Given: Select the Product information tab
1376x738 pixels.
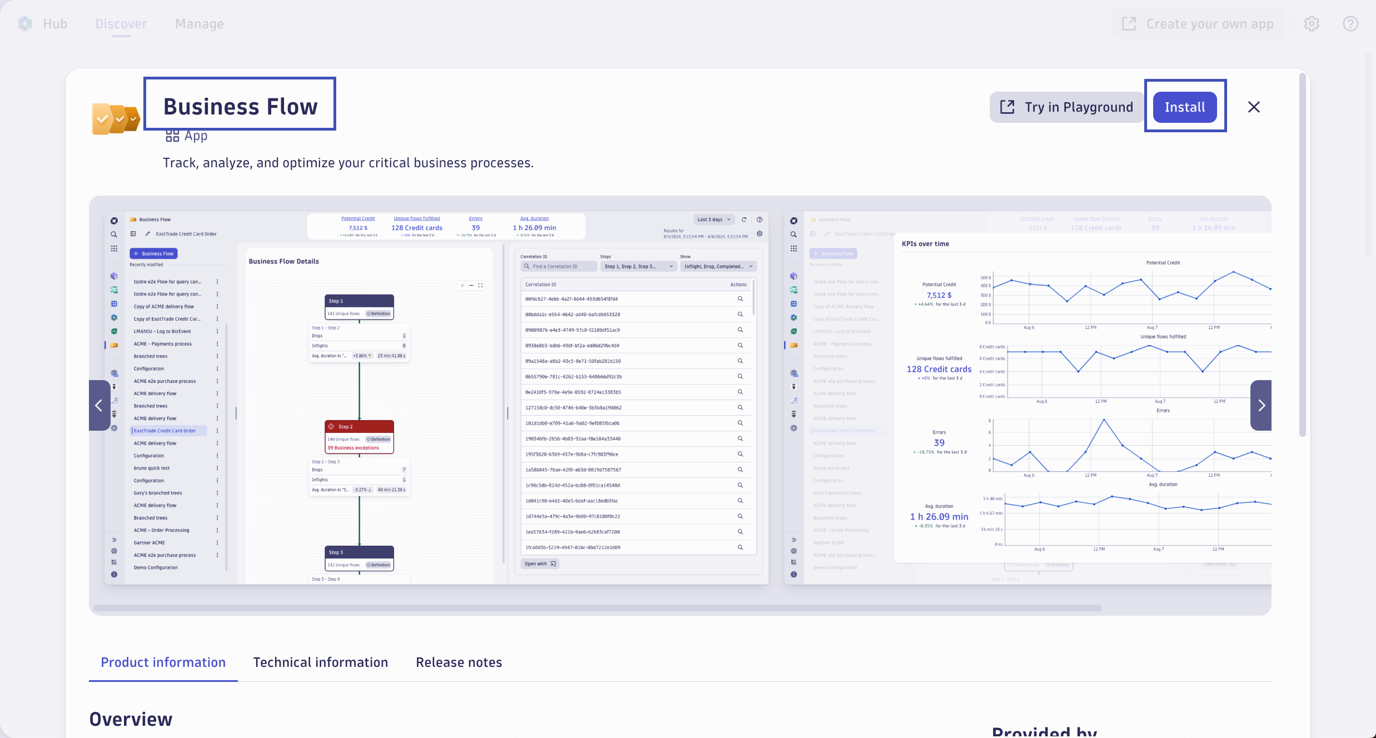Looking at the screenshot, I should coord(163,662).
